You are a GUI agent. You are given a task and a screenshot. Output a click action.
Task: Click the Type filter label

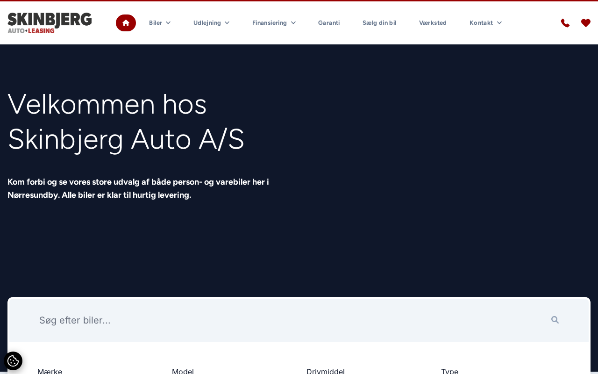coord(449,371)
